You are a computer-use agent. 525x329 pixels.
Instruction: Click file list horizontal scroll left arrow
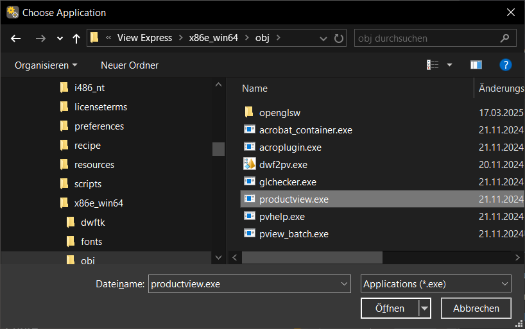235,257
